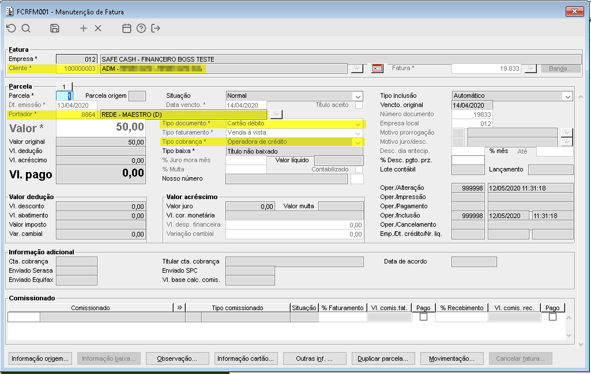Click the % Desc. pgto. prz. input field
This screenshot has width=591, height=374.
(x=468, y=160)
